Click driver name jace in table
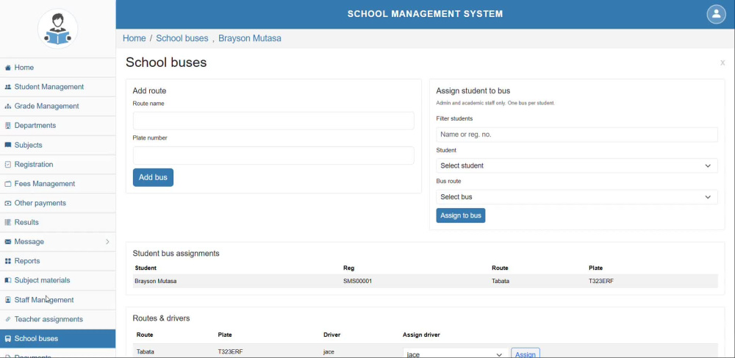 coord(329,351)
